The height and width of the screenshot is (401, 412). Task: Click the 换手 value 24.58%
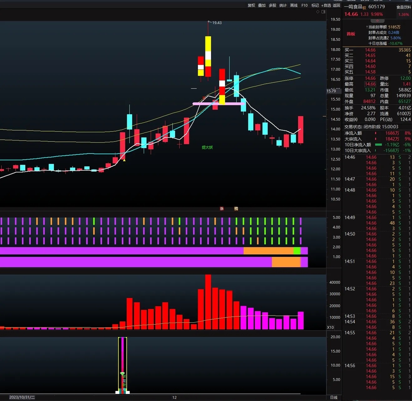tap(368, 108)
